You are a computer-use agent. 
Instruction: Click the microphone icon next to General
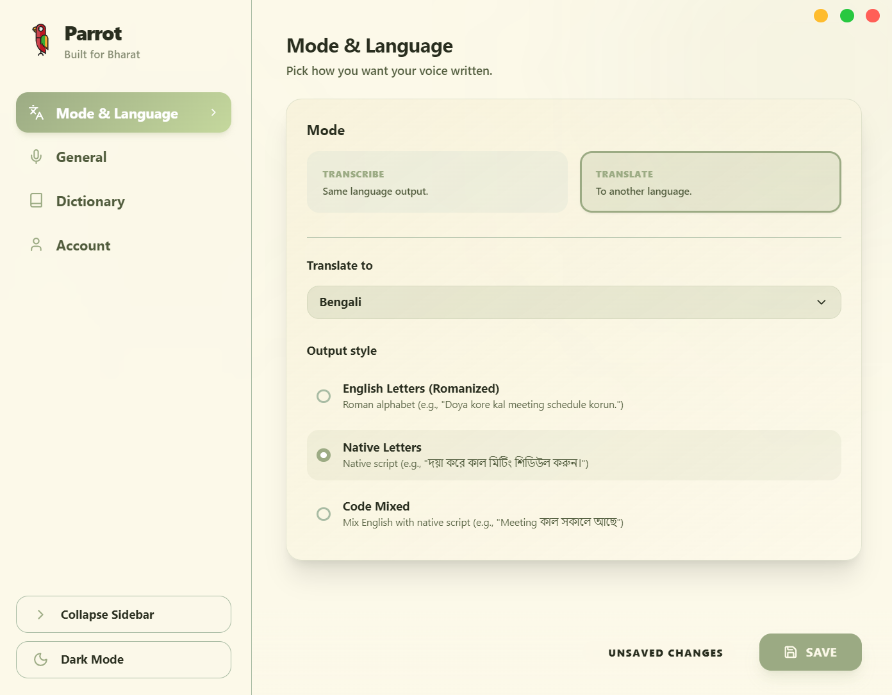36,156
